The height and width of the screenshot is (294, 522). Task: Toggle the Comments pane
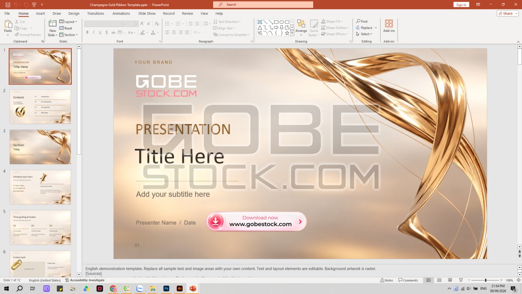click(408, 280)
